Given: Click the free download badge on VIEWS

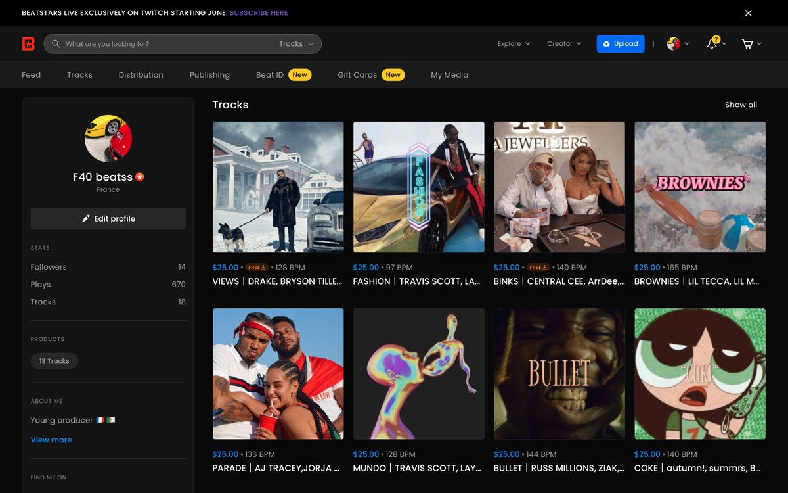Looking at the screenshot, I should coord(257,268).
